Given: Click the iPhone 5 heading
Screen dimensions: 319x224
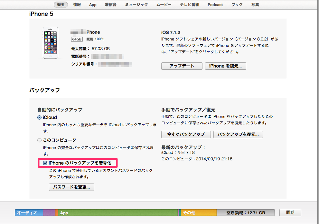Looking at the screenshot, I should pyautogui.click(x=41, y=14).
